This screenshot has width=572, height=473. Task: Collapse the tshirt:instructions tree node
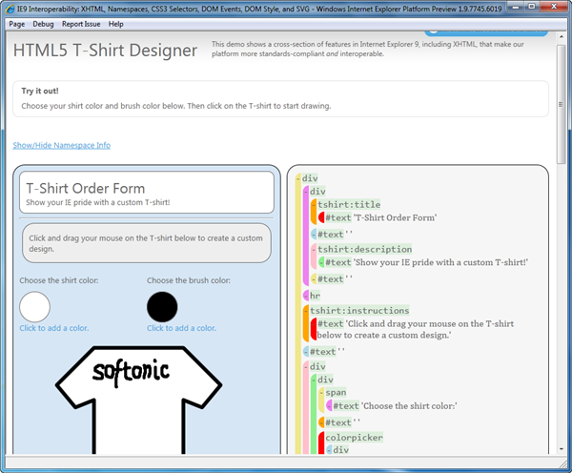point(306,310)
